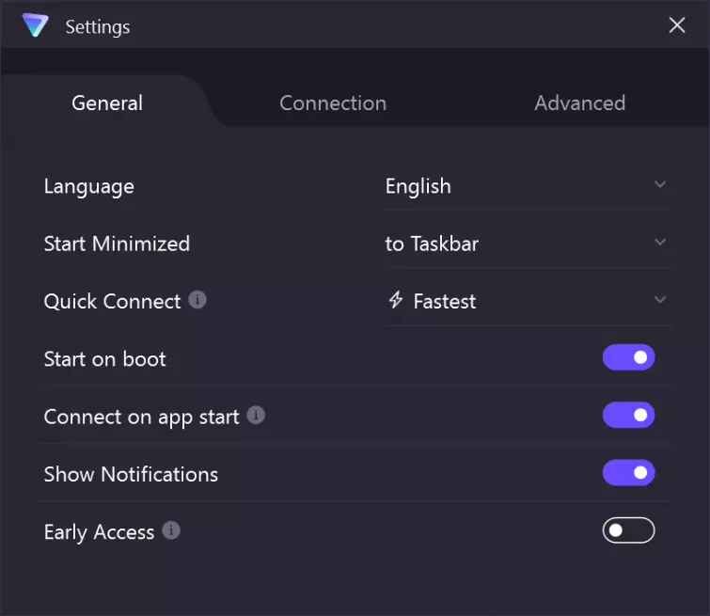Screen dimensions: 710x616
Task: Enable the Early Access toggle
Action: (628, 530)
